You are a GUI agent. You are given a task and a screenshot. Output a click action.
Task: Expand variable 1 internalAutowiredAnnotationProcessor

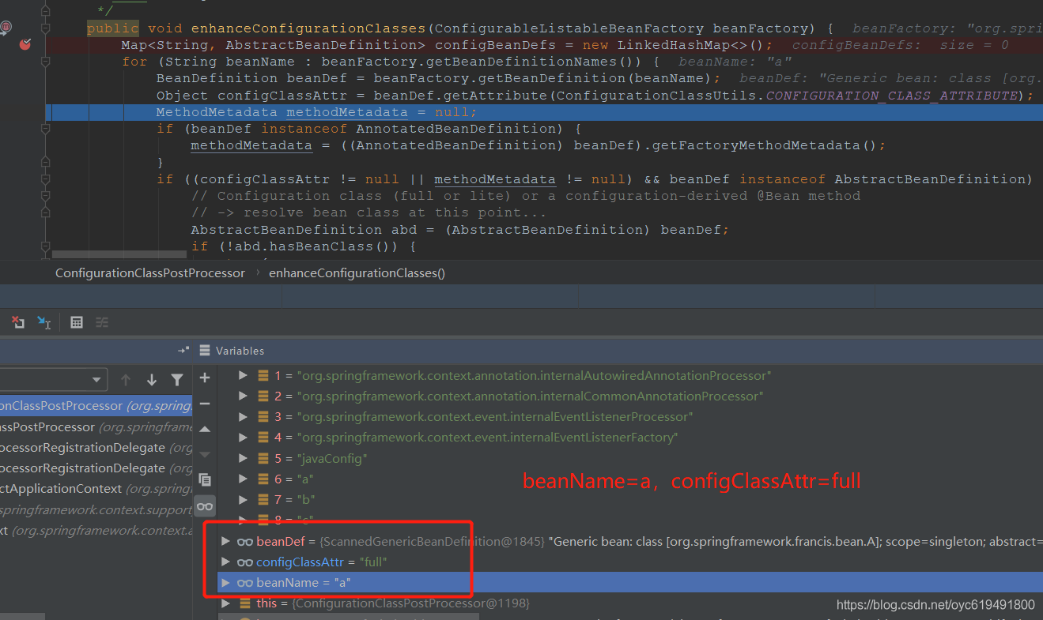click(243, 375)
